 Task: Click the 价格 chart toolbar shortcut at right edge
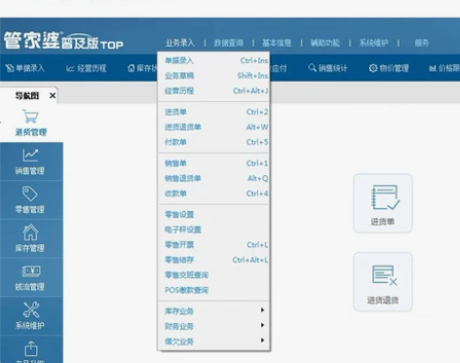(x=444, y=68)
